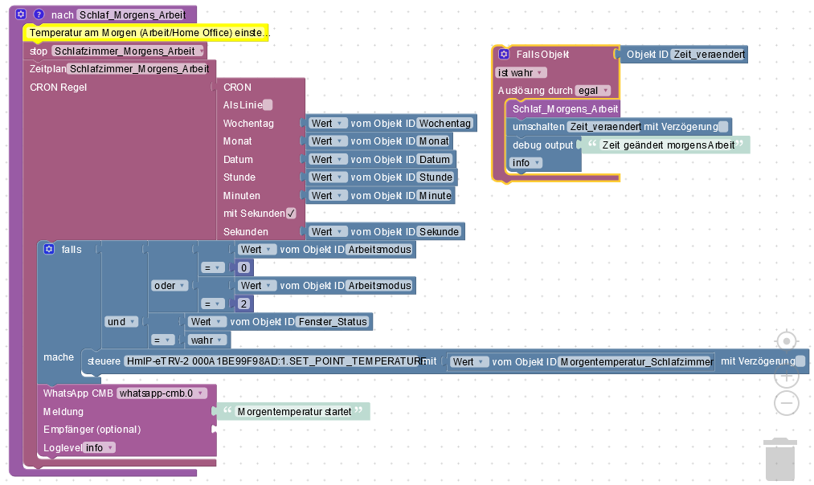Open stop Schlafzimmer_Morgens_Arbeit dropdown
Screen dimensions: 814x485
point(129,51)
